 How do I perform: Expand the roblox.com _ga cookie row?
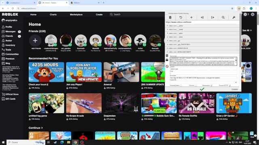pos(202,41)
